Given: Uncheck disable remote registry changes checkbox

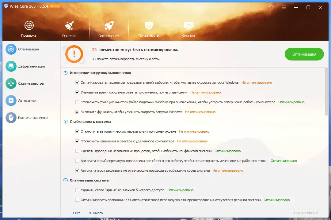Looking at the screenshot, I should coord(77,141).
